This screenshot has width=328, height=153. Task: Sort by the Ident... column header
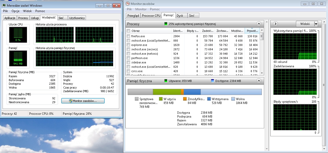point(178,31)
